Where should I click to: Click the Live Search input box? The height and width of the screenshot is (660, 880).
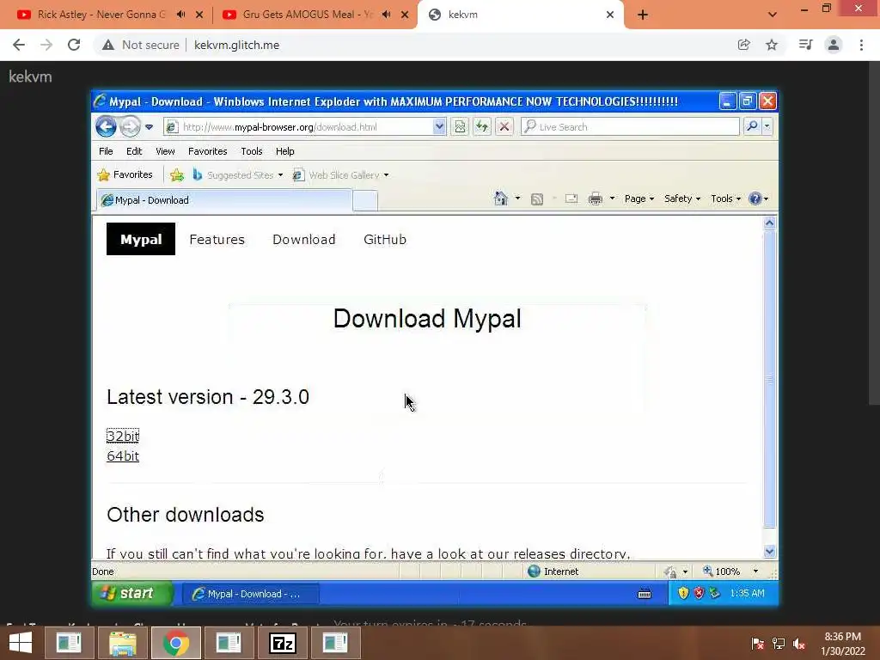(x=630, y=127)
